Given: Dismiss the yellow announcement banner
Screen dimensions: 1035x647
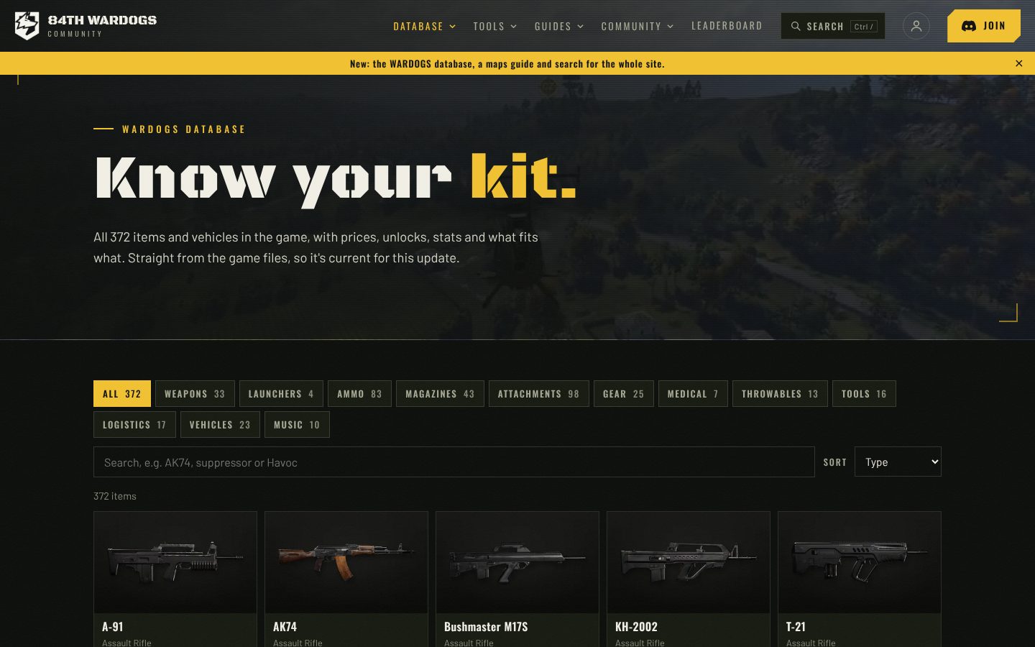Looking at the screenshot, I should pyautogui.click(x=1018, y=63).
